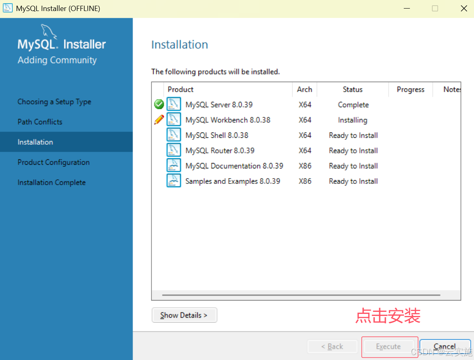Click the MySQL Documentation 8.0.39 product icon
Viewport: 474px width, 360px height.
tap(174, 166)
